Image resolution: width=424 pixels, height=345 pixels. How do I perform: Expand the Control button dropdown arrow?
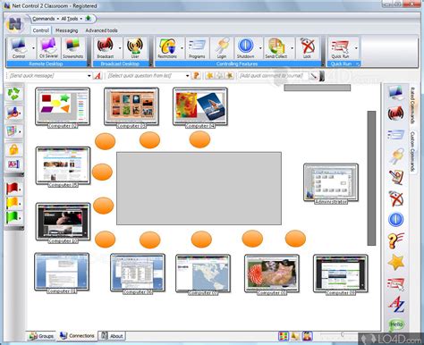pos(33,48)
